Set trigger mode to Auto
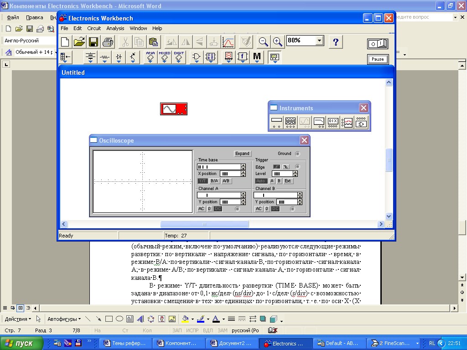 coord(260,180)
